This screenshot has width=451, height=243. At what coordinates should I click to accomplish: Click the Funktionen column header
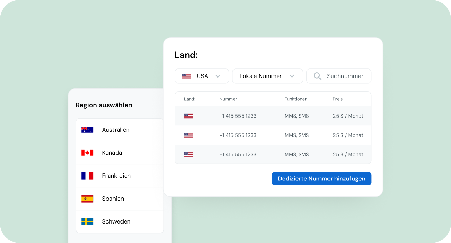click(296, 99)
